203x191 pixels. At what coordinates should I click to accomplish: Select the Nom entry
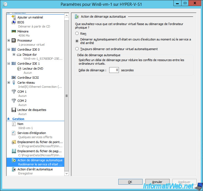coord(20,124)
